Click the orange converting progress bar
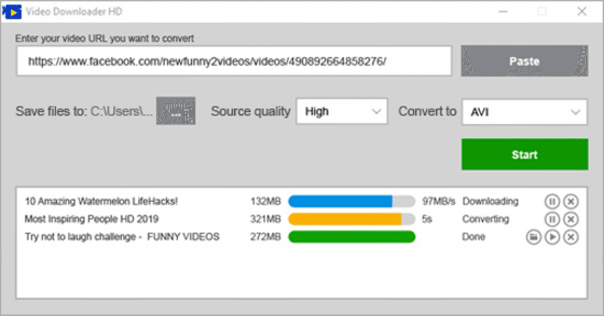This screenshot has height=316, width=604. (351, 219)
